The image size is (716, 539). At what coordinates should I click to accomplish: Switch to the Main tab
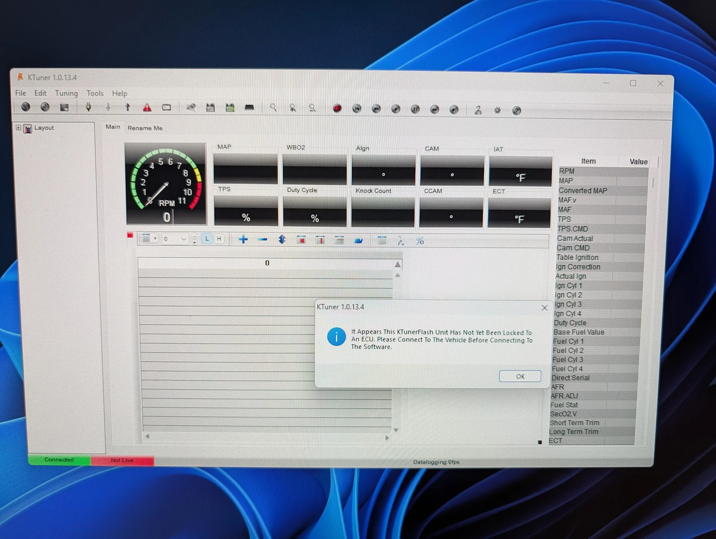tap(113, 127)
